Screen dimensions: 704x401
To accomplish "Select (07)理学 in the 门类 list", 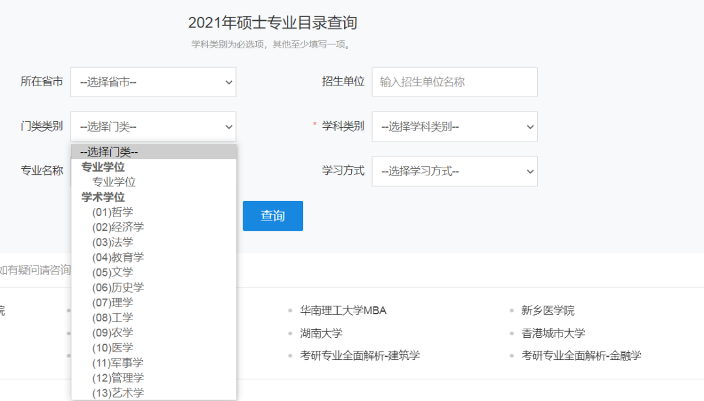I will pyautogui.click(x=116, y=302).
